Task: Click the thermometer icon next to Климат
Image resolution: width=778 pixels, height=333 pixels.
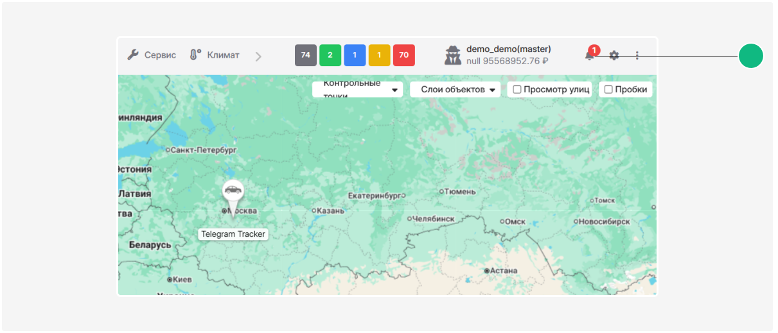Action: [x=195, y=55]
